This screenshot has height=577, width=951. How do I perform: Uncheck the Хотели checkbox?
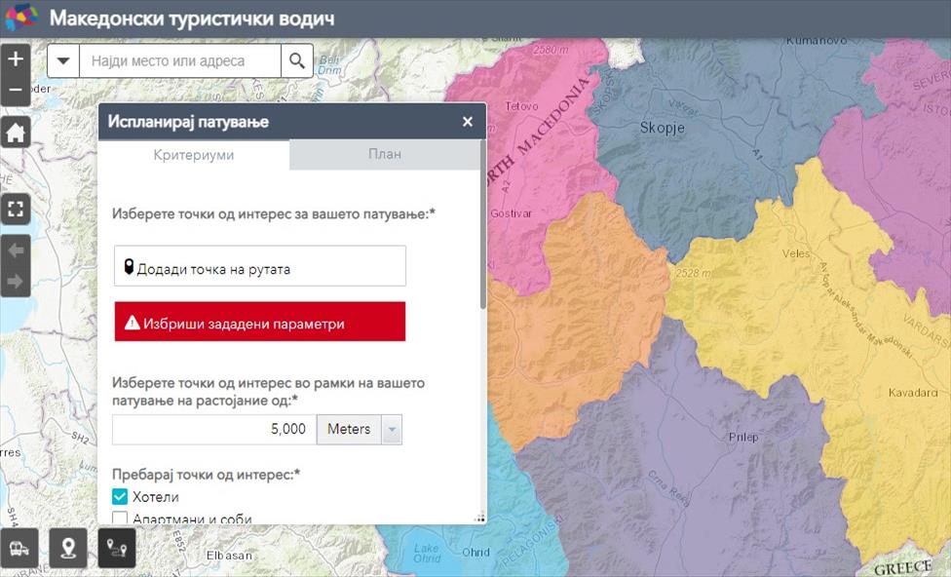(120, 497)
